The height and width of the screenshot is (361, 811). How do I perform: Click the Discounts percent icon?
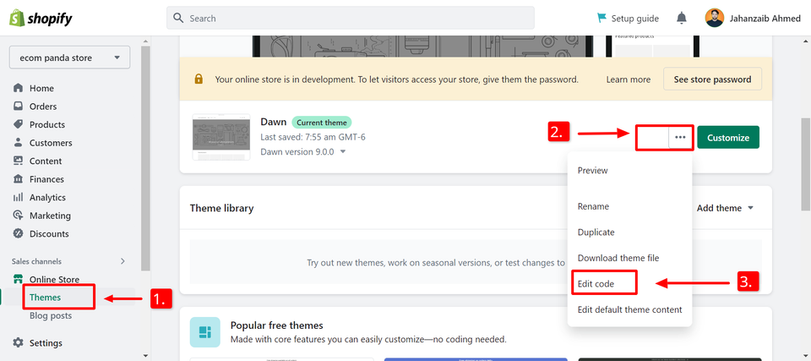pyautogui.click(x=18, y=233)
